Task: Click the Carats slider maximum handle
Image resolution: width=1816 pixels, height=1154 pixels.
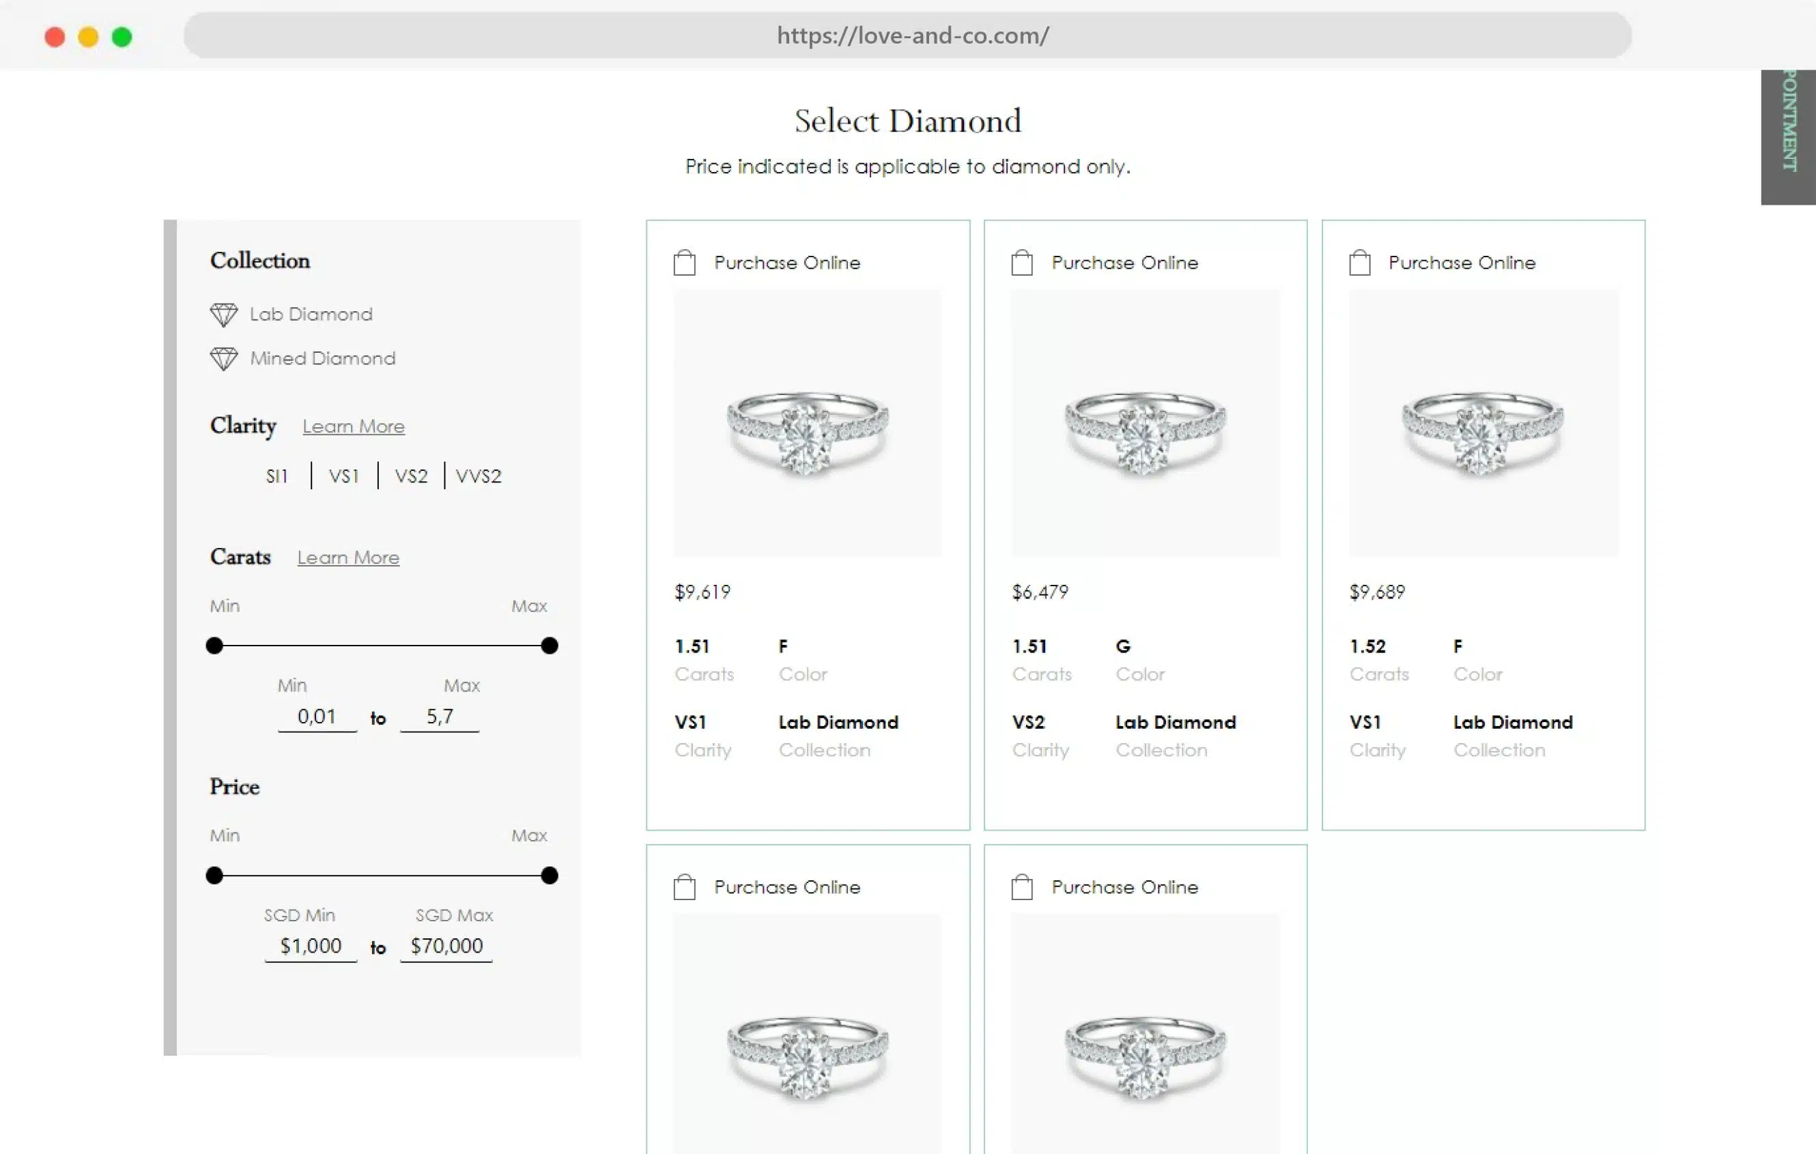Action: pyautogui.click(x=549, y=646)
